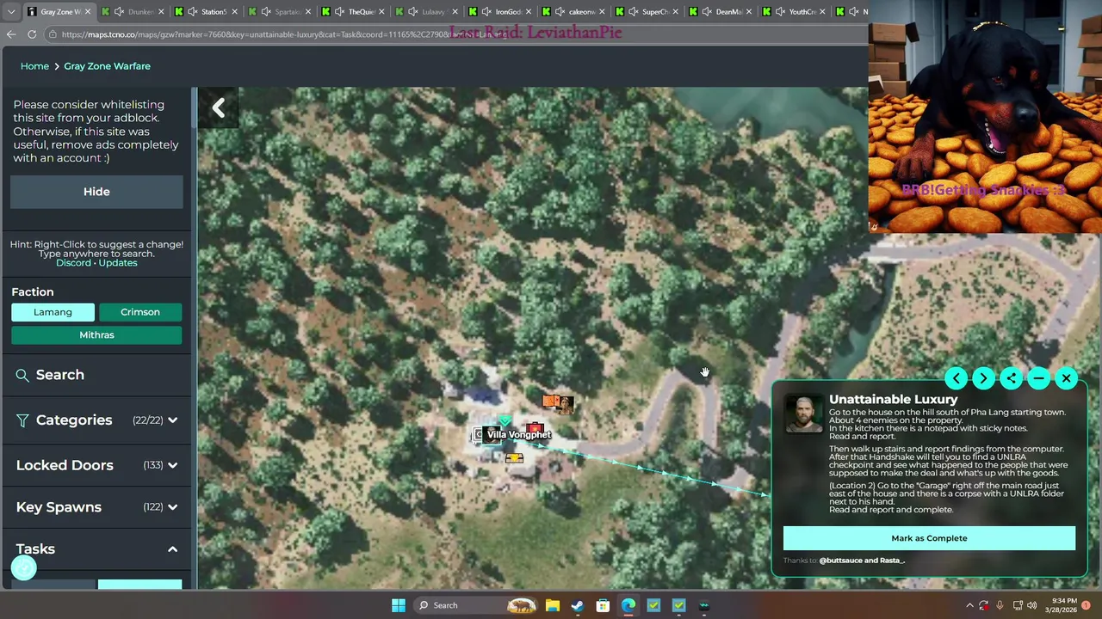The height and width of the screenshot is (619, 1102).
Task: Click the yellow loot crate marker
Action: point(514,458)
